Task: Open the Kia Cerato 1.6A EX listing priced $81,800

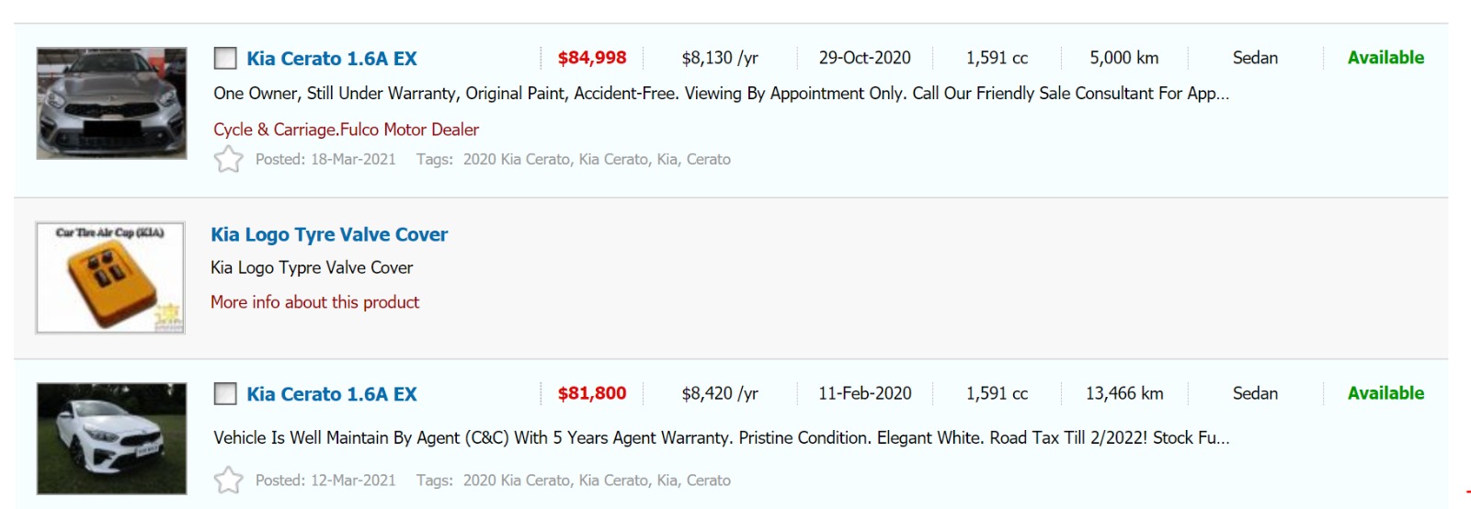Action: click(x=331, y=394)
